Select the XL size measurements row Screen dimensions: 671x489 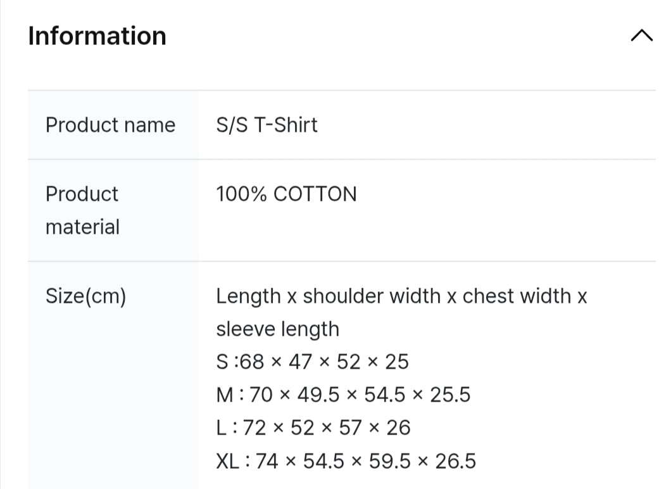(x=346, y=460)
